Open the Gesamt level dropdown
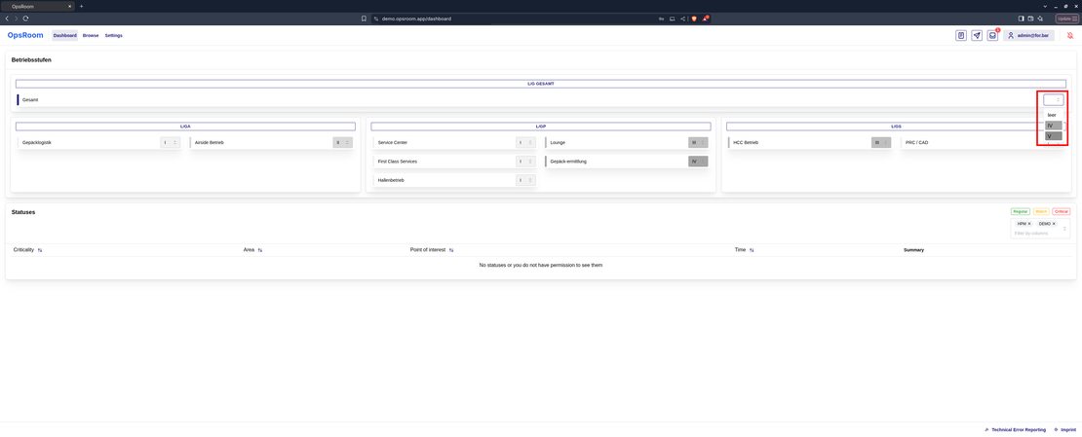Screen dimensions: 1082x437 point(1054,100)
